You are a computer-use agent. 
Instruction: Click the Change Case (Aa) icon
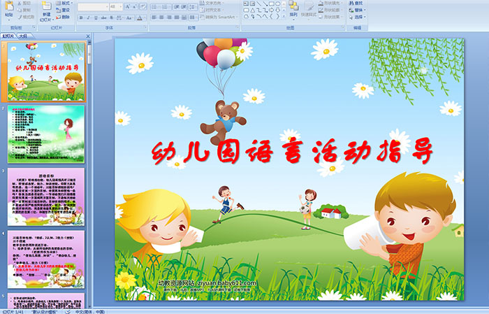129,17
